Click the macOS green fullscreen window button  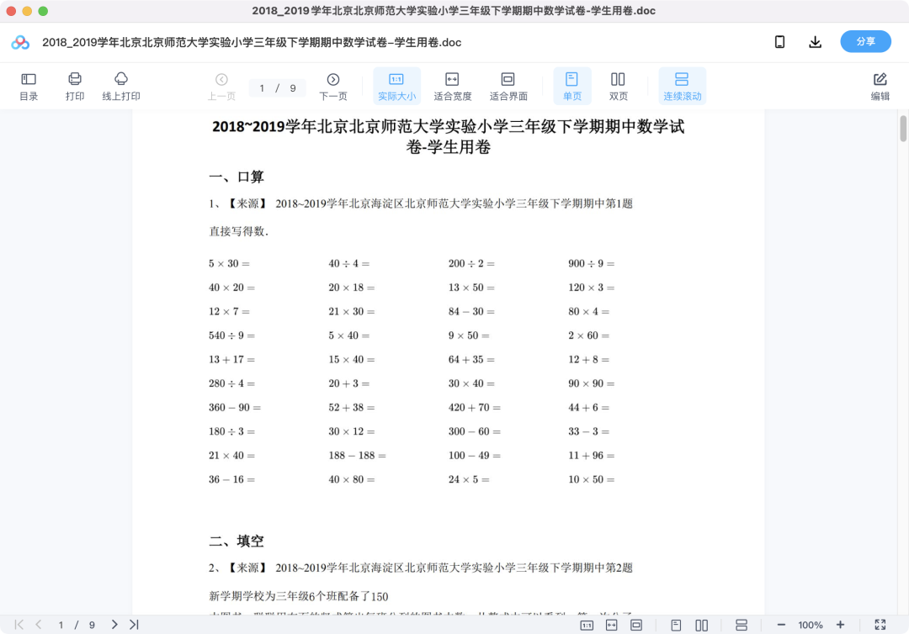(x=43, y=11)
